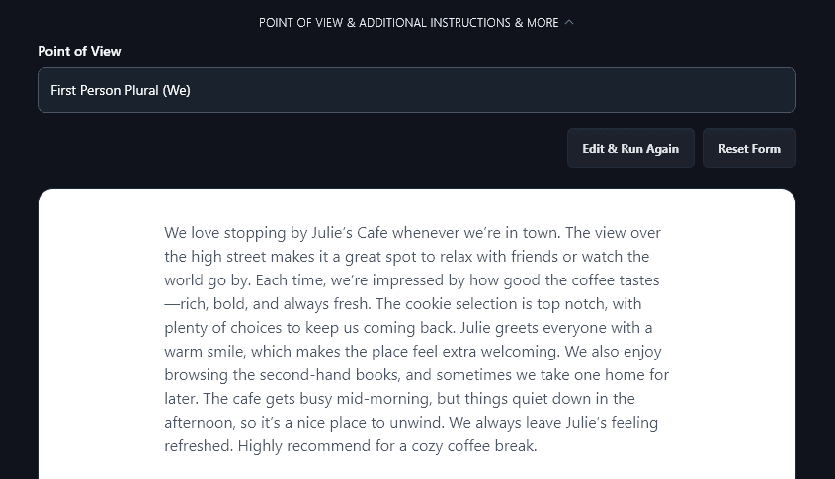Collapse the Point of View & Additional Instructions section
The width and height of the screenshot is (835, 479).
pos(408,22)
